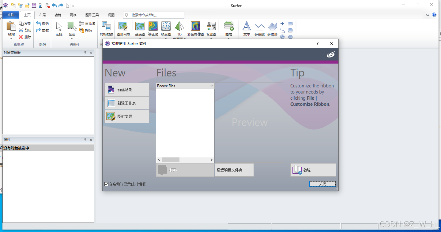Viewport: 441px width, 232px height.
Task: Click the quick access undo arrow
Action: [x=54, y=6]
